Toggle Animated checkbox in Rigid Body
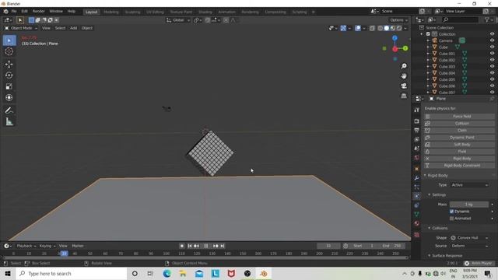This screenshot has height=280, width=498. [451, 218]
